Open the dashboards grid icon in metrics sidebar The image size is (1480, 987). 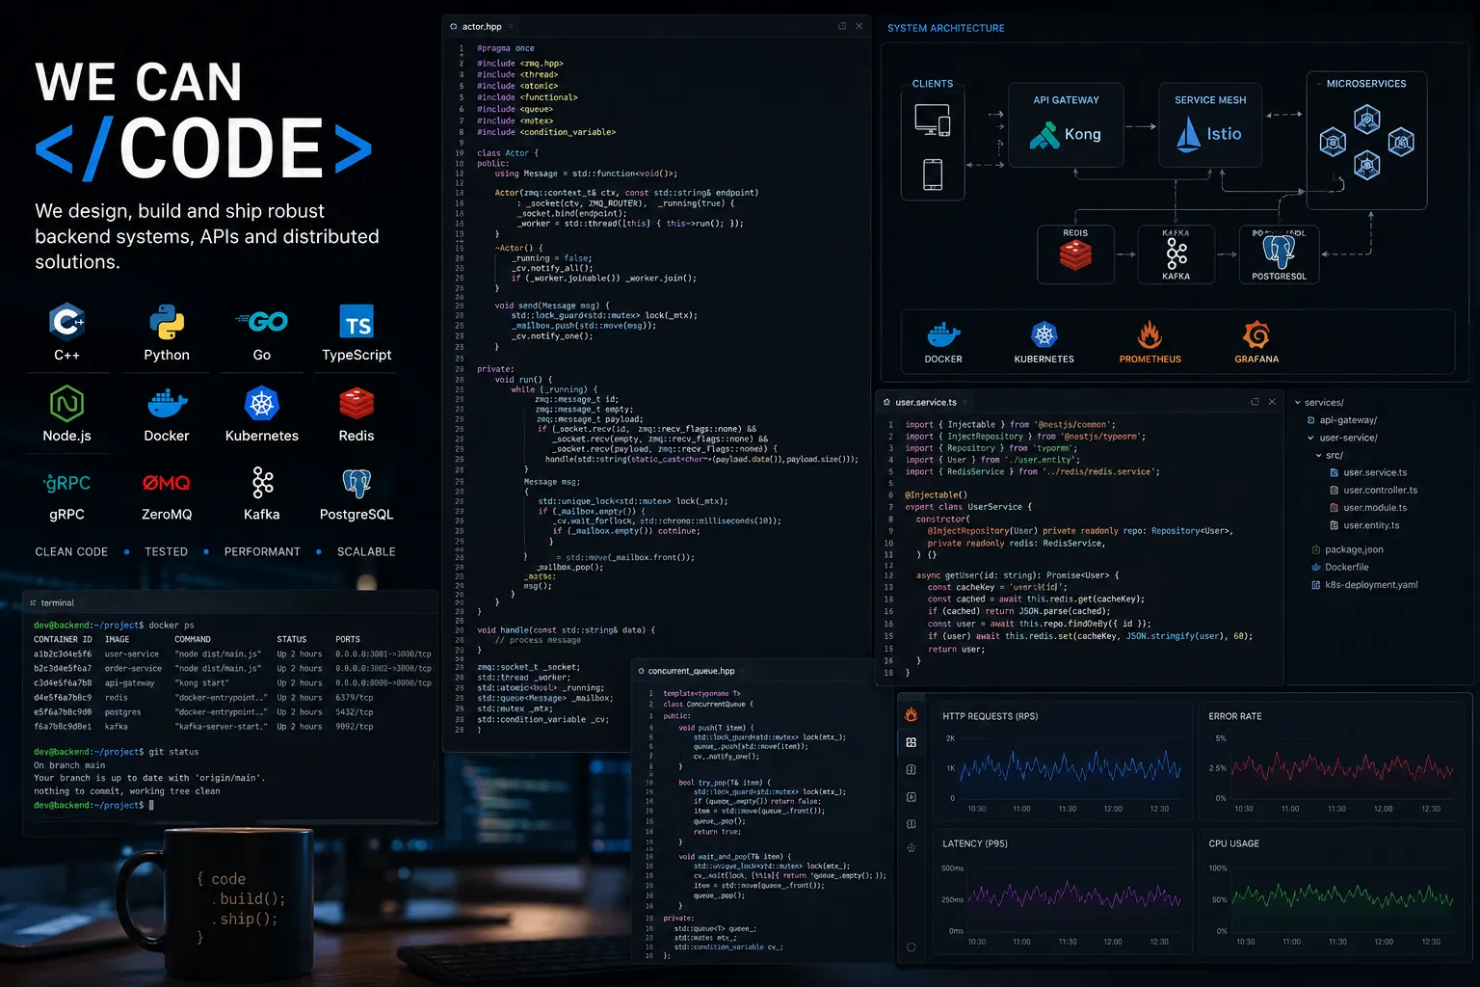pyautogui.click(x=912, y=742)
